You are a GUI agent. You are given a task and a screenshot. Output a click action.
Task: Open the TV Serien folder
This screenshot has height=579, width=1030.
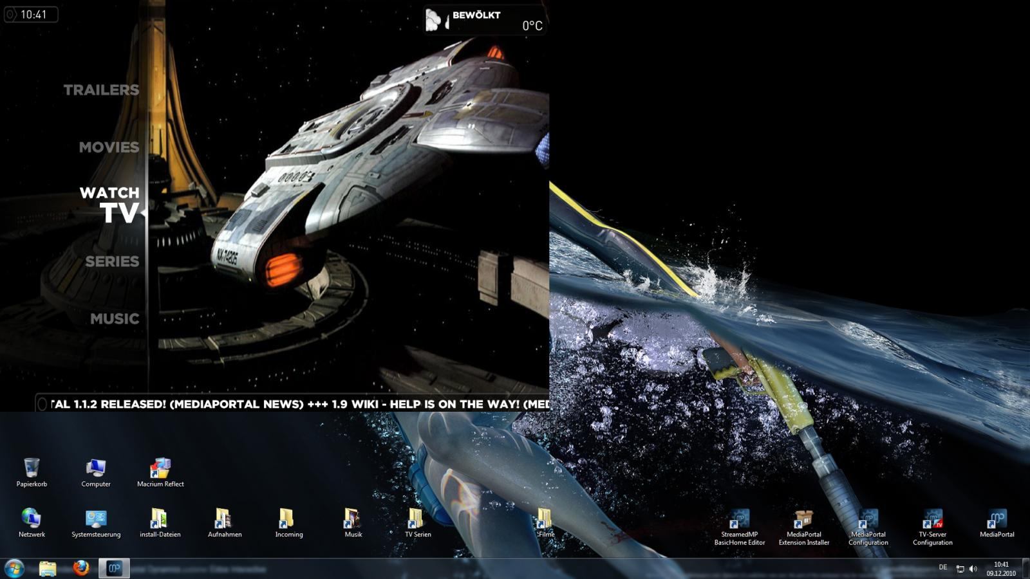(418, 522)
